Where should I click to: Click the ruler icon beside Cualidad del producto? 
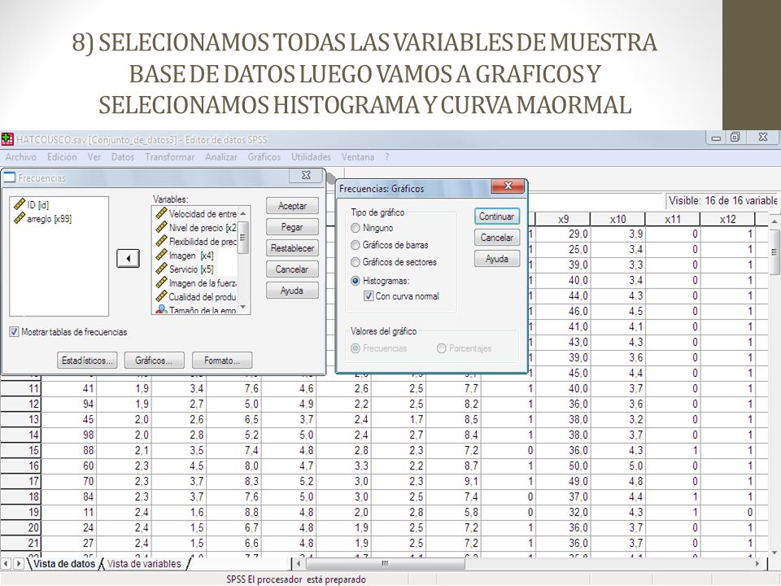coord(161,296)
